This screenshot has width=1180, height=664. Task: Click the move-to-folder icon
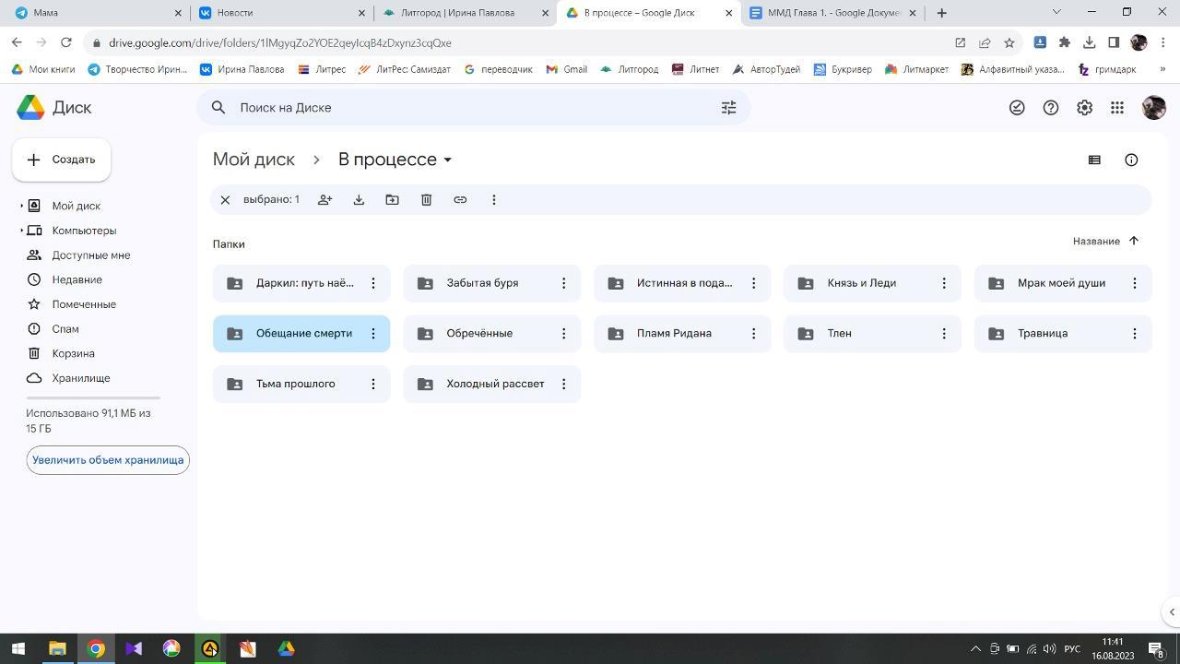pyautogui.click(x=392, y=200)
